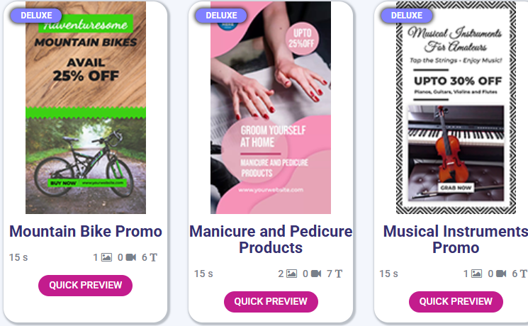Open Quick Preview for Manicure and Pedicure Products
This screenshot has height=326, width=528.
271,301
